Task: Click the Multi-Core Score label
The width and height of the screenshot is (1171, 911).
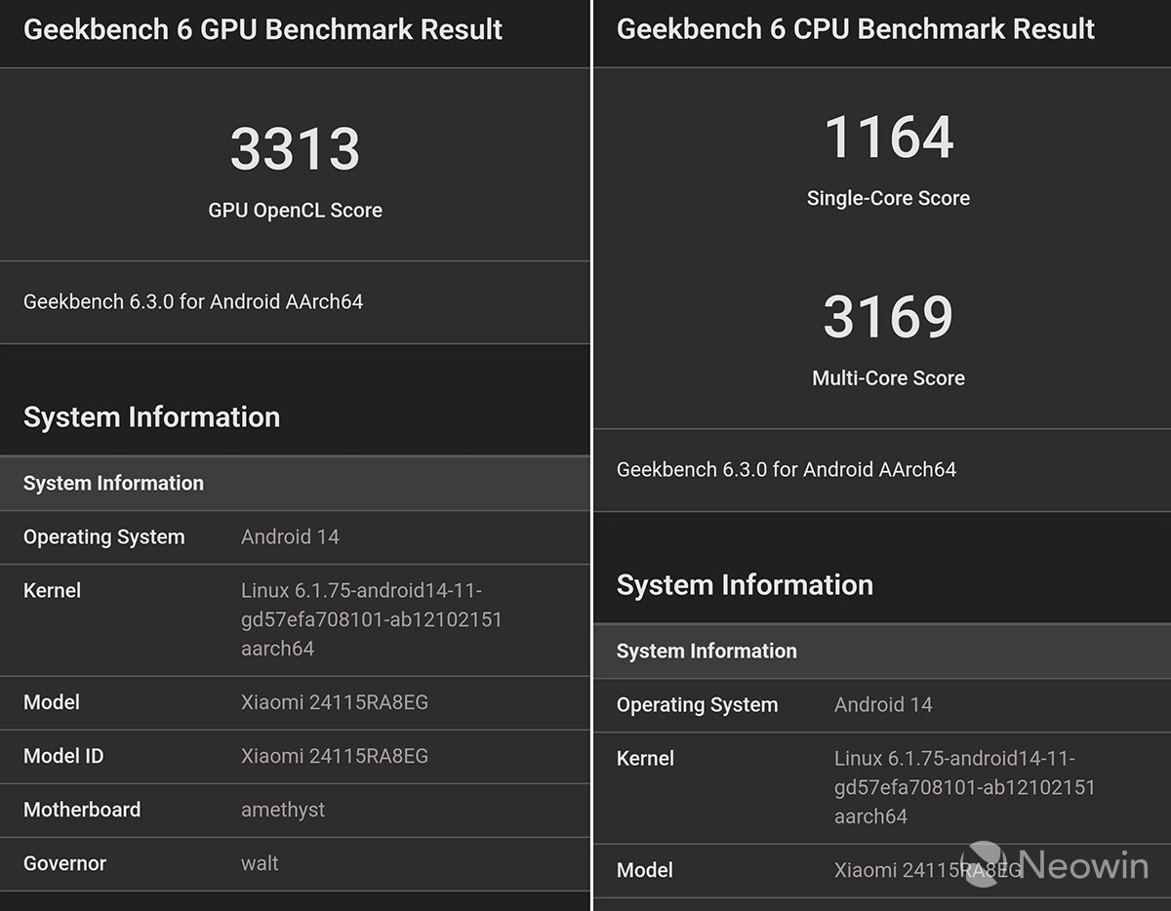Action: [x=888, y=378]
